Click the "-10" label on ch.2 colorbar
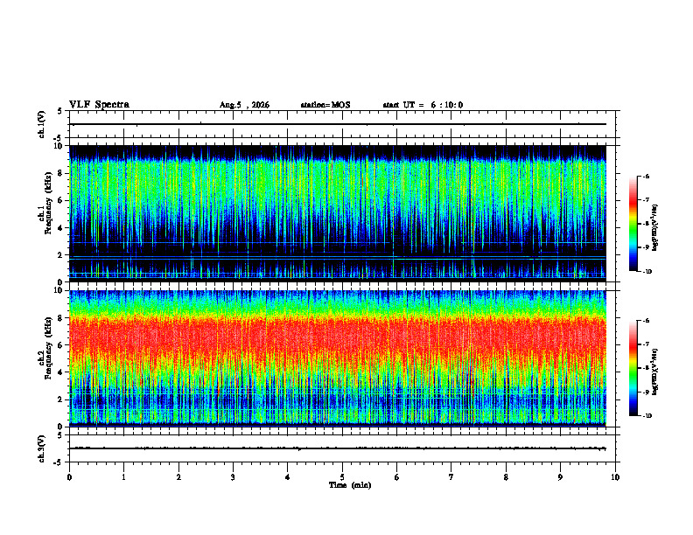Viewport: 693px width, 535px height. click(x=648, y=416)
